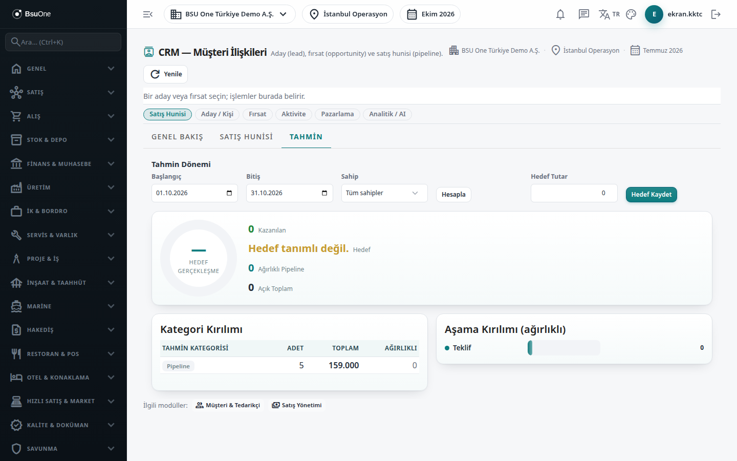Viewport: 737px width, 461px height.
Task: Open the theme palette icon
Action: [x=631, y=14]
